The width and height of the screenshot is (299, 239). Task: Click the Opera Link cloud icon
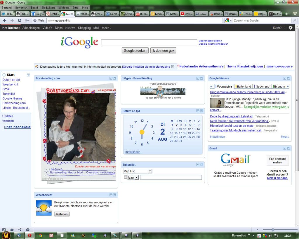click(x=12, y=229)
